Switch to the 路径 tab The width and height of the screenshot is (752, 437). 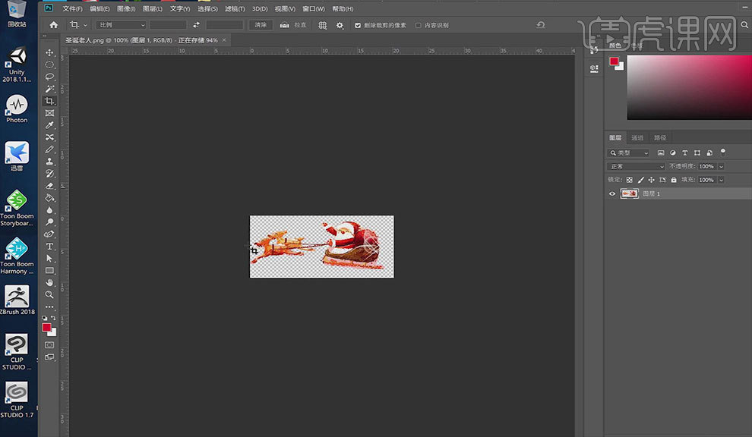click(x=660, y=137)
